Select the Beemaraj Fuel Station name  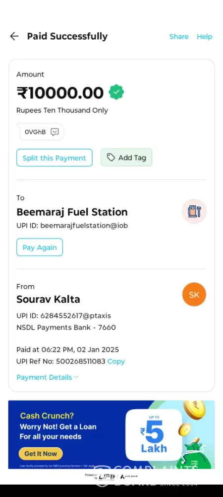click(72, 212)
